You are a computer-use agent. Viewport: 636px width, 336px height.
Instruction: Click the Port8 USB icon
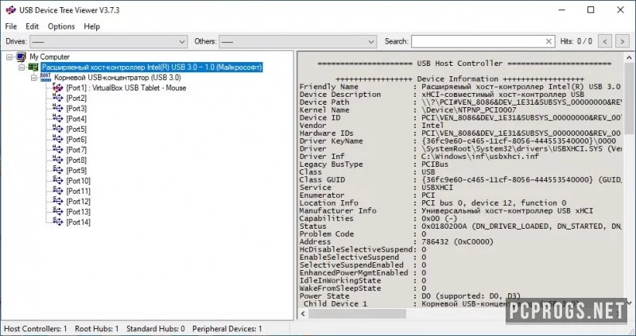pyautogui.click(x=58, y=160)
